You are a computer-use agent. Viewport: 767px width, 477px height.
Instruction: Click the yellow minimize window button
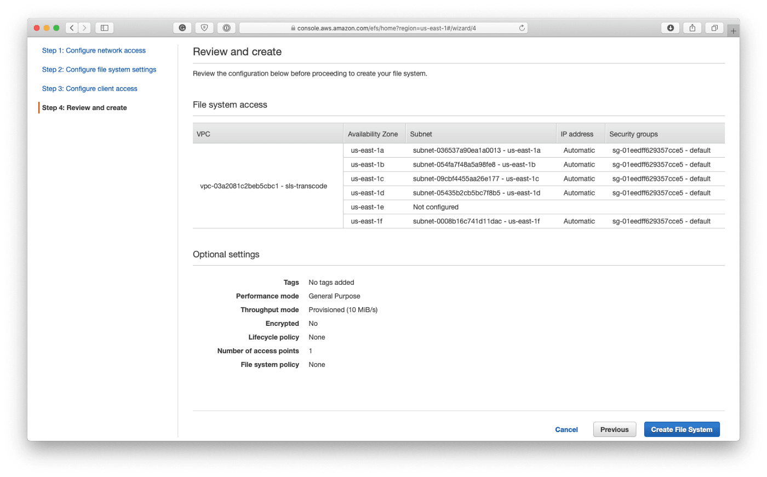[x=47, y=28]
